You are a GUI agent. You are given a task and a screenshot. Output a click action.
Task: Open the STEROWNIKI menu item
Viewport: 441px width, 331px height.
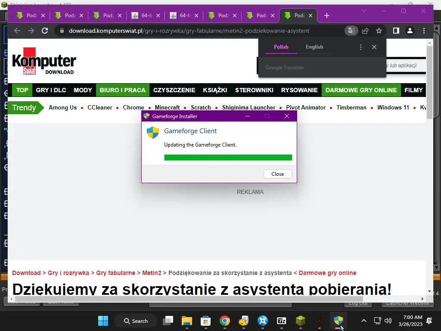click(x=254, y=90)
